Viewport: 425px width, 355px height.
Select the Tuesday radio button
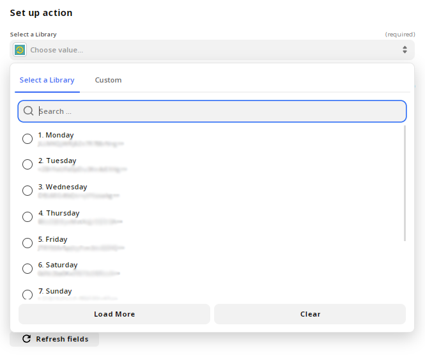27,164
